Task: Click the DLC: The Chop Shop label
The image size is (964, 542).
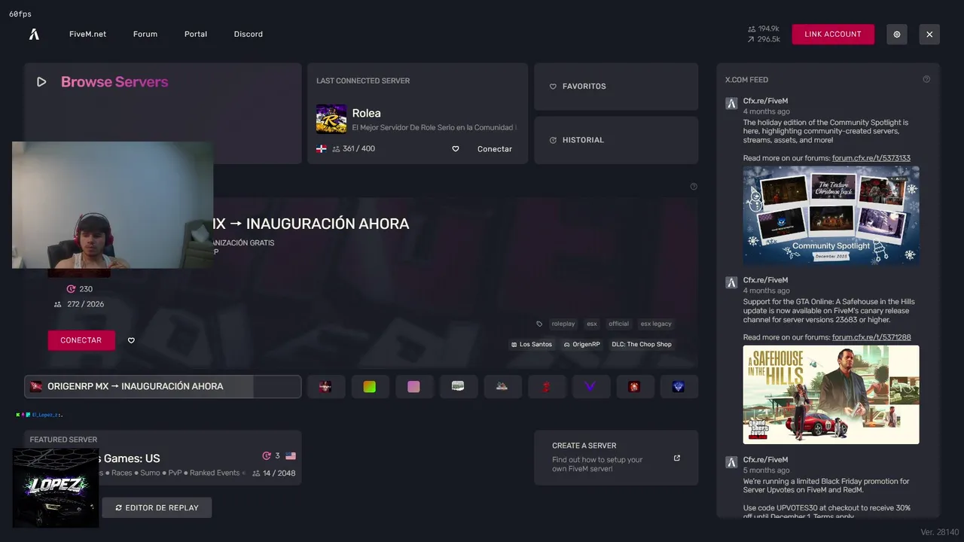Action: click(x=642, y=344)
